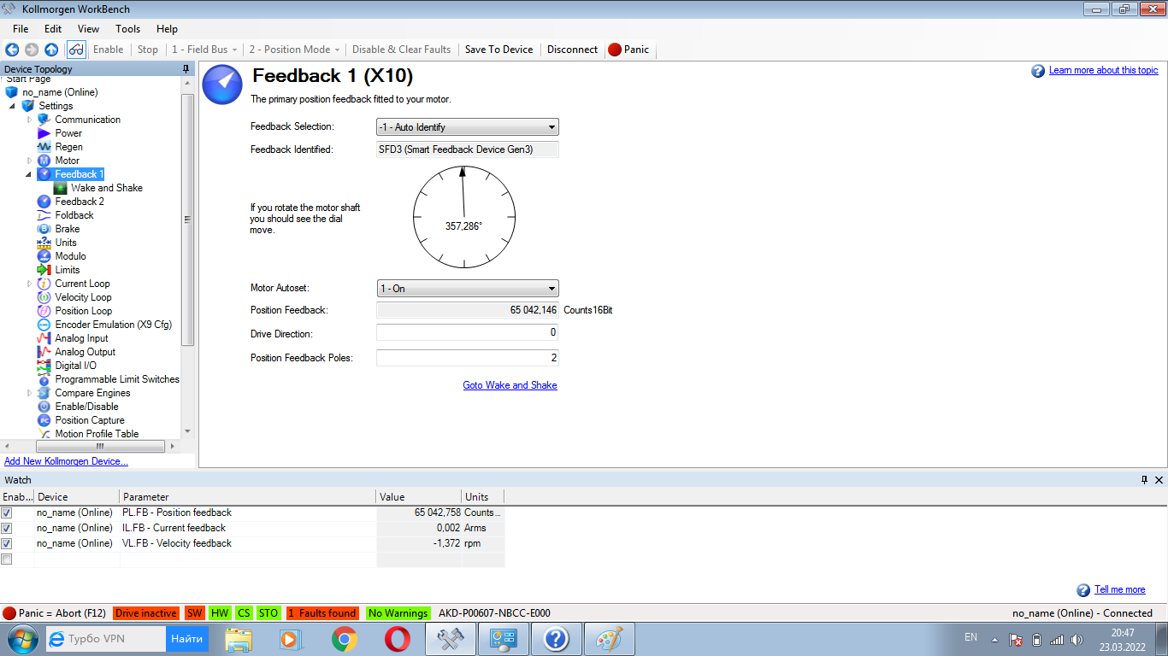Collapse the Feedback 1 tree node

coord(28,174)
